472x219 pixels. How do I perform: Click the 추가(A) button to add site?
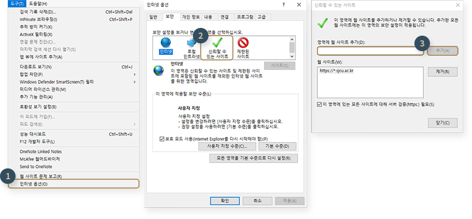[x=442, y=51]
